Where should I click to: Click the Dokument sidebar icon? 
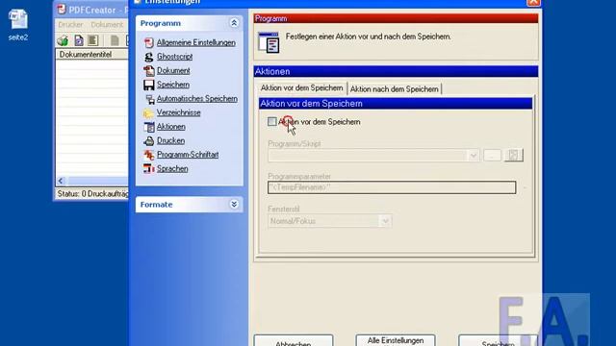tap(148, 70)
